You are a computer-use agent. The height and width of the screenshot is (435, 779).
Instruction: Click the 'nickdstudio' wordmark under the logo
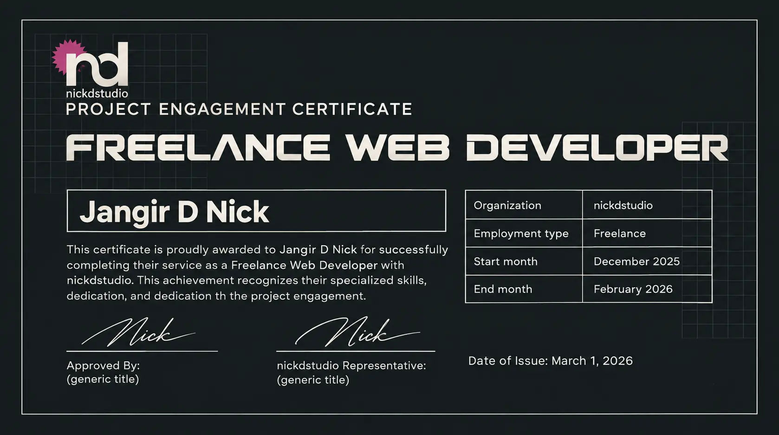tap(97, 93)
